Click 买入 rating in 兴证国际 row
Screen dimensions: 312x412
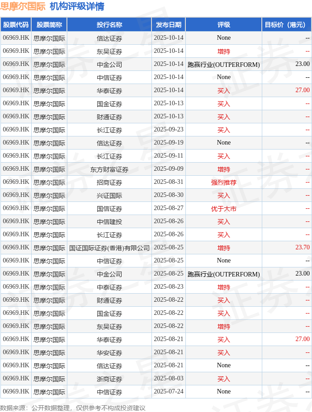click(224, 196)
